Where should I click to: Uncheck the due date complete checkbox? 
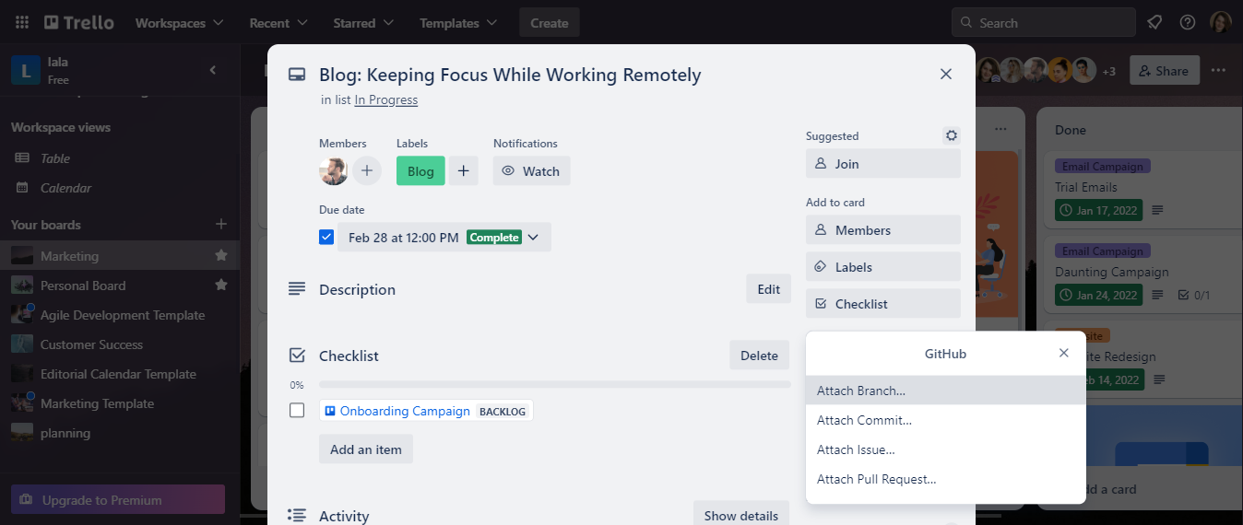coord(326,238)
